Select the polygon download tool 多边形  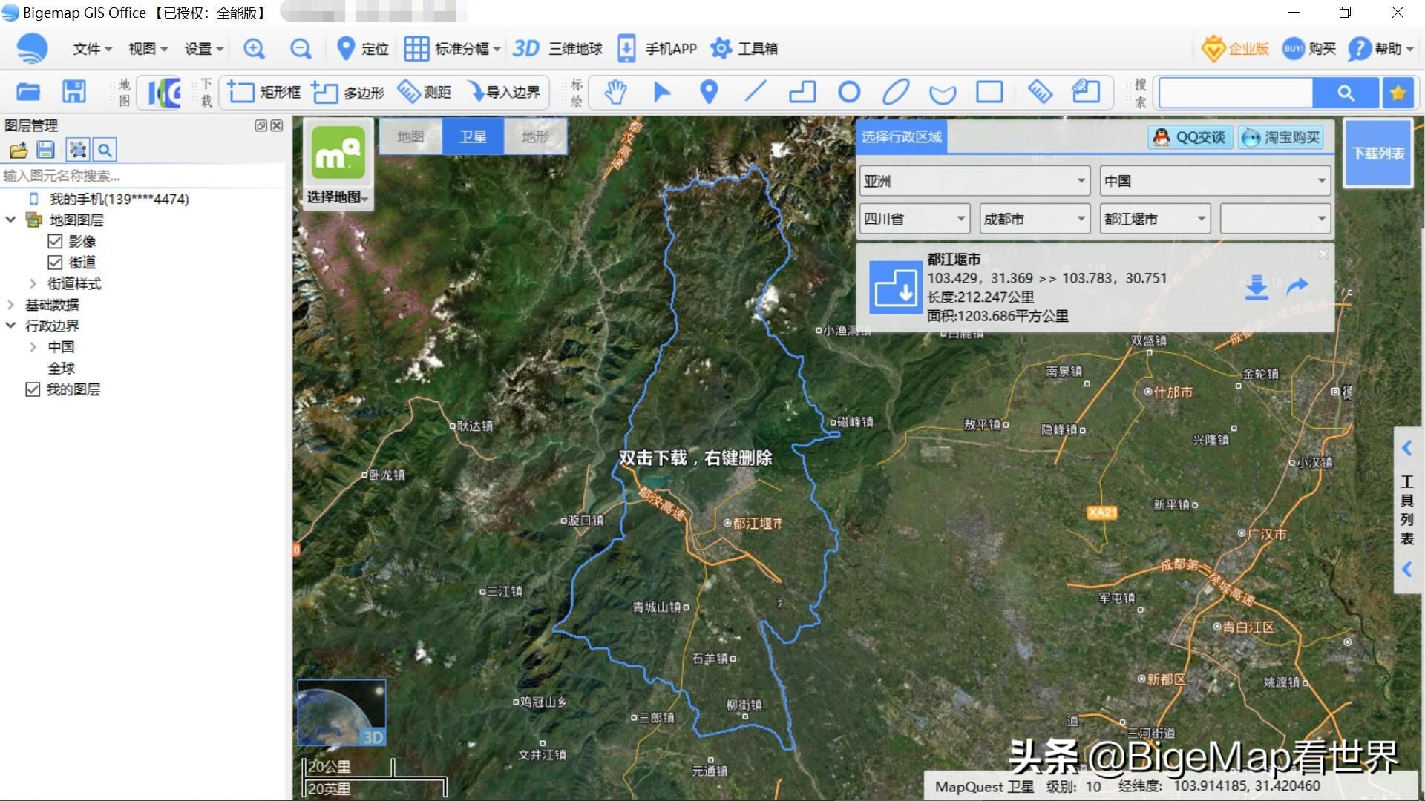349,92
